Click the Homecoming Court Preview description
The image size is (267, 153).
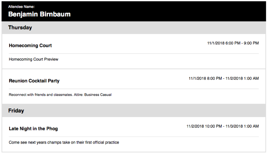(34, 59)
